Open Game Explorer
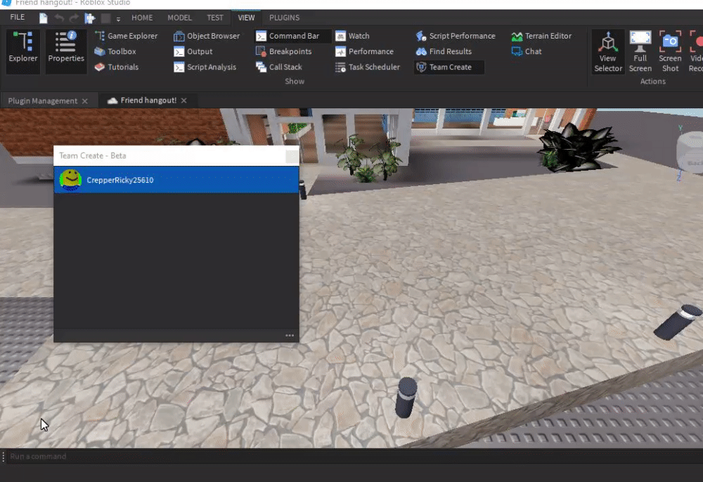This screenshot has width=703, height=482. click(x=127, y=36)
